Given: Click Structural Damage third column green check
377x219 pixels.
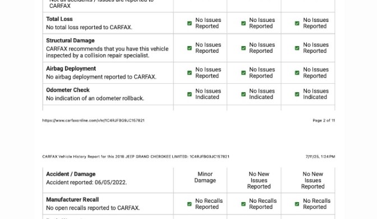Looking at the screenshot, I should (x=297, y=48).
